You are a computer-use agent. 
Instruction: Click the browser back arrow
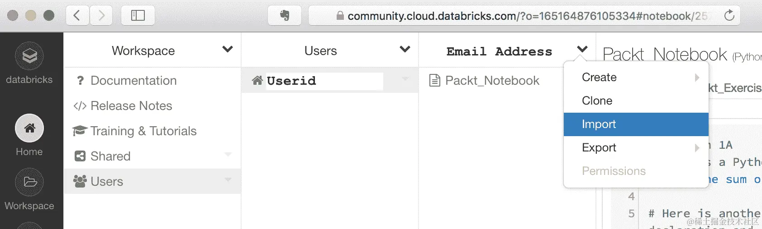pyautogui.click(x=77, y=16)
